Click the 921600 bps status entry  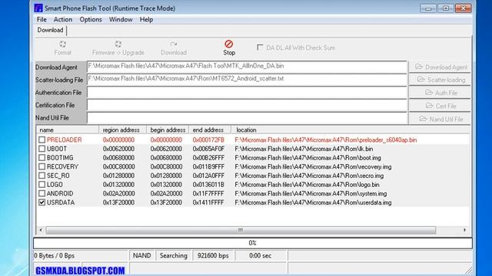[x=213, y=255]
